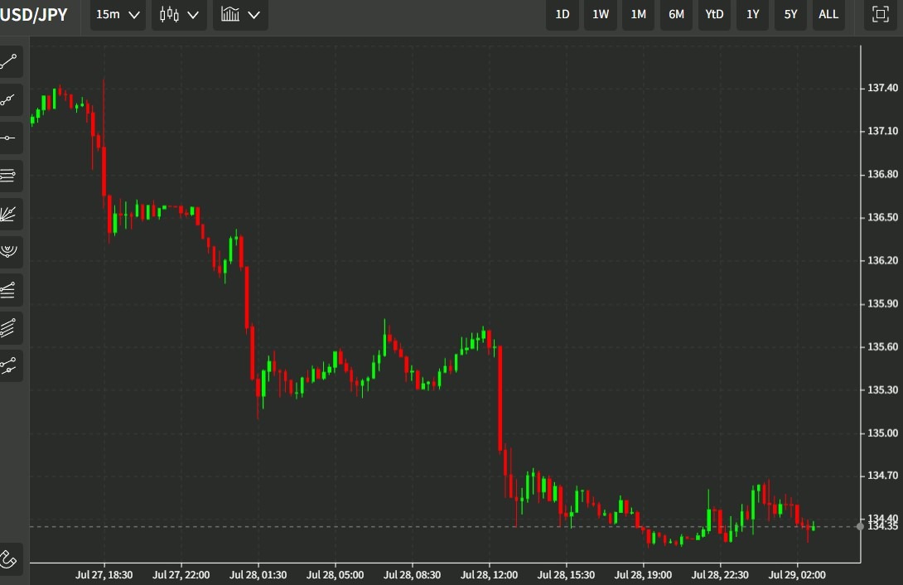Set chart range to 5Y

pos(790,14)
